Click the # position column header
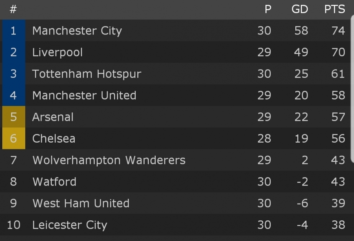 [x=13, y=9]
